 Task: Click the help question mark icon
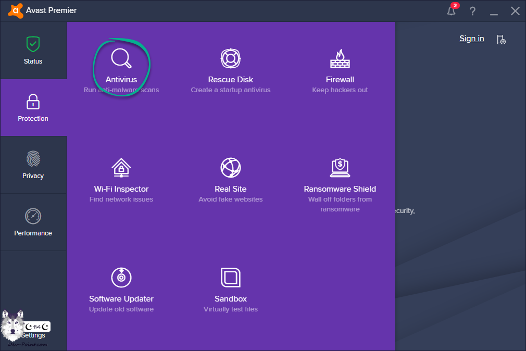[472, 11]
